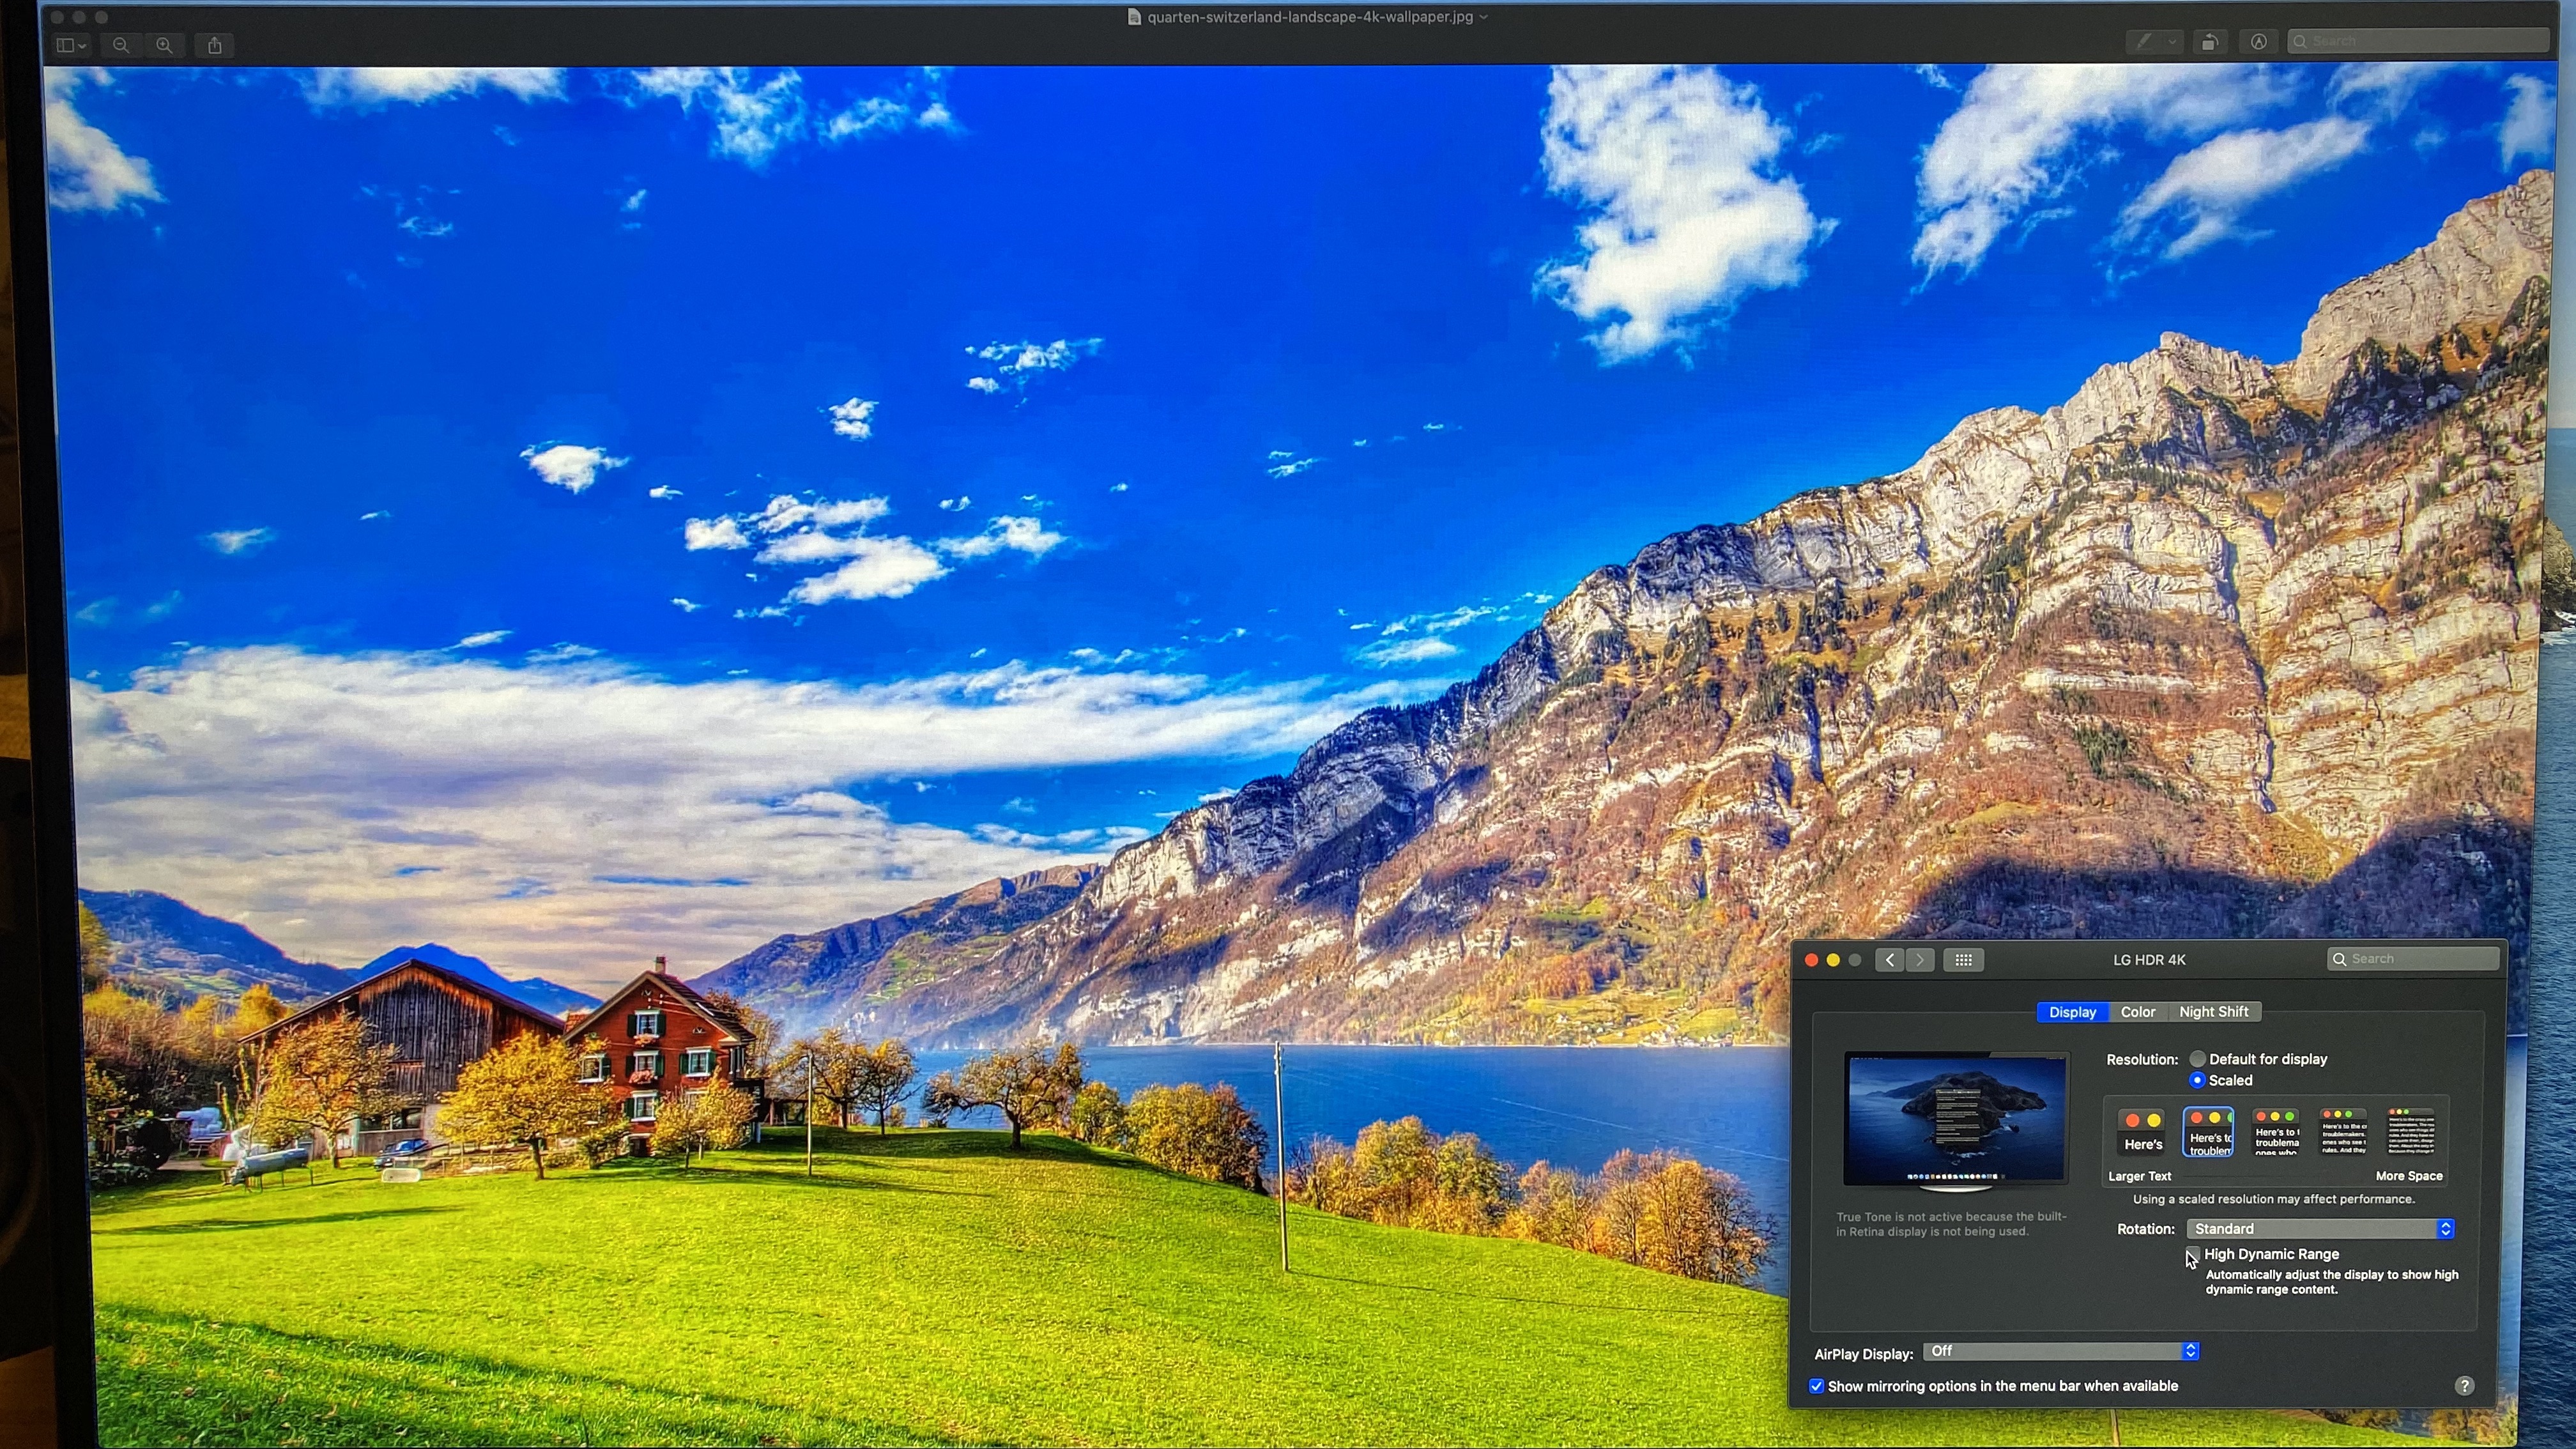Image resolution: width=2576 pixels, height=1449 pixels.
Task: Open the AirPlay Display dropdown
Action: pos(2060,1352)
